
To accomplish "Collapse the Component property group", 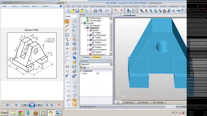I will 81,71.
